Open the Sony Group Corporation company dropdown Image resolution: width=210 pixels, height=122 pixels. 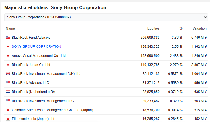pos(106,17)
